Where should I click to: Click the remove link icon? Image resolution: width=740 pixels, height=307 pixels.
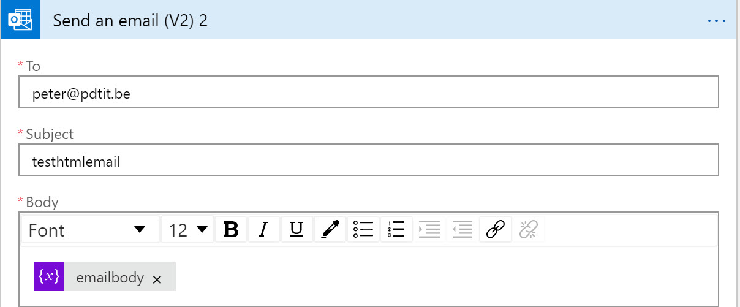528,230
